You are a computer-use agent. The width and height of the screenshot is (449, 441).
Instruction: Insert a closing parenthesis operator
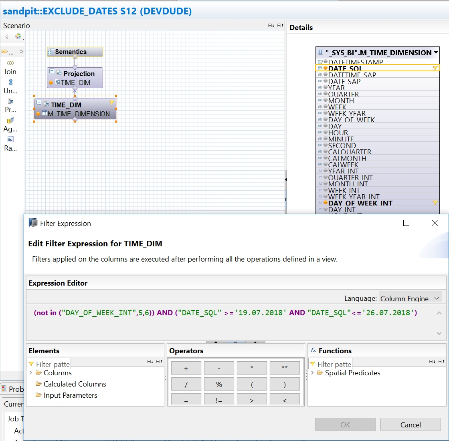tap(285, 384)
